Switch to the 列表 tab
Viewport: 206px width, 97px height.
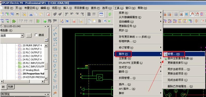[x=11, y=87]
